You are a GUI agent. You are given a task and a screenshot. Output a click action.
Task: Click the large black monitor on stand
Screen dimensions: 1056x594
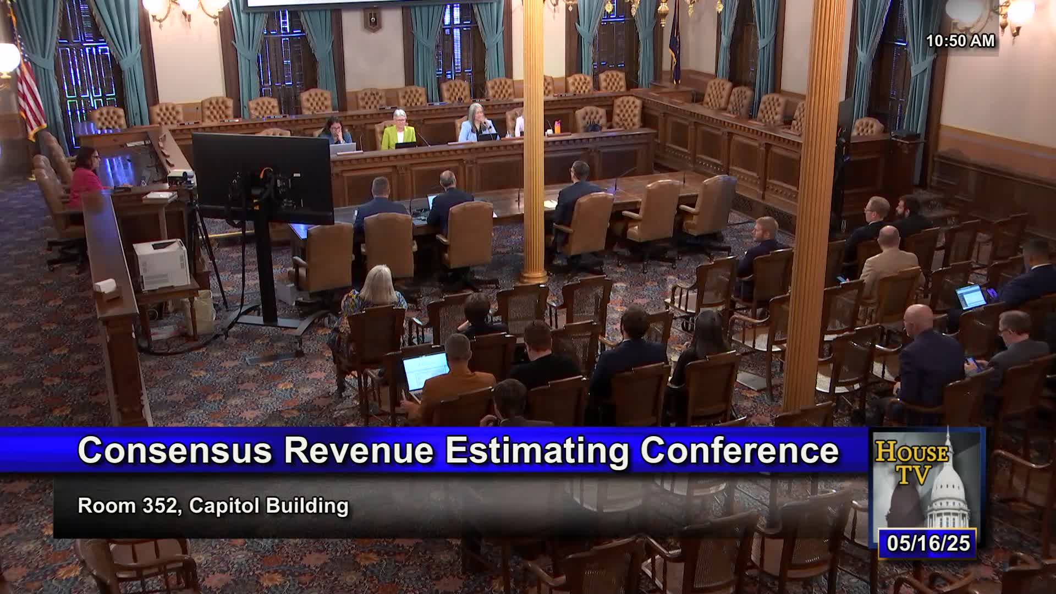pos(262,179)
